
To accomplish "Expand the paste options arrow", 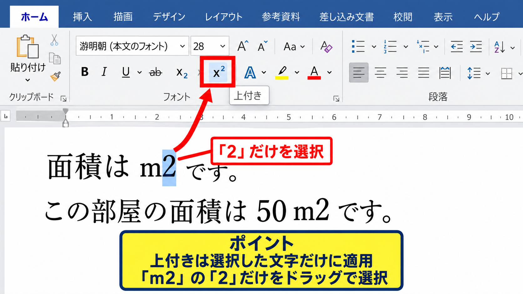I will pyautogui.click(x=28, y=80).
